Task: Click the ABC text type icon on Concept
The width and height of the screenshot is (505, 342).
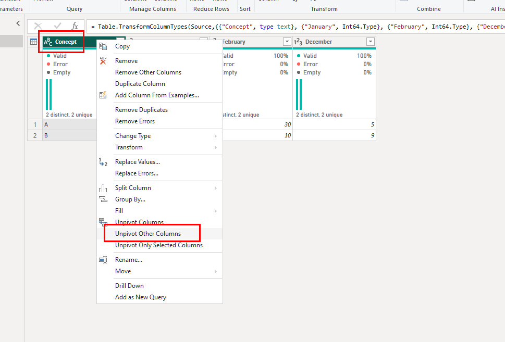Action: [48, 42]
